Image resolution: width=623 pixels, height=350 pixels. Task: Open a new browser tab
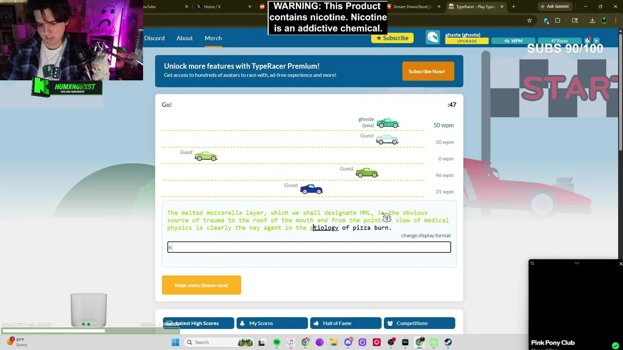click(513, 6)
